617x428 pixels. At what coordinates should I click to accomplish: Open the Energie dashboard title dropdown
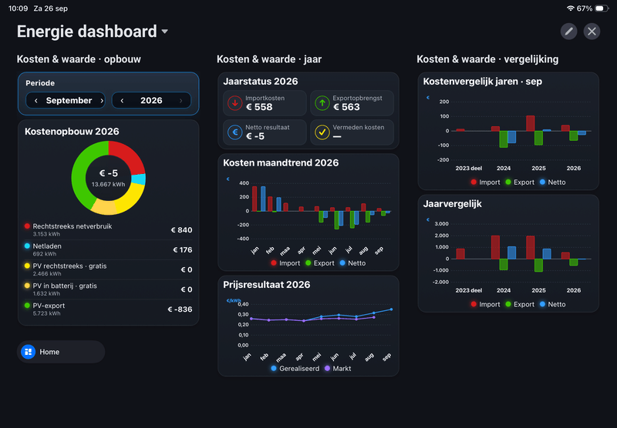pos(165,32)
